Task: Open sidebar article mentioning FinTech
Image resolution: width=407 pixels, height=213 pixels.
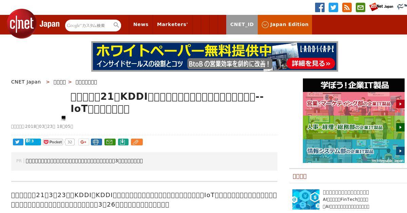Action: pyautogui.click(x=346, y=199)
